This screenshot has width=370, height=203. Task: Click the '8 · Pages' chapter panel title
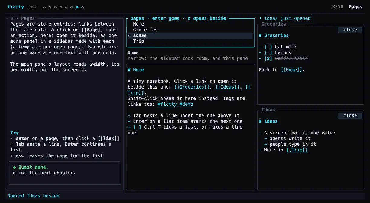click(22, 18)
